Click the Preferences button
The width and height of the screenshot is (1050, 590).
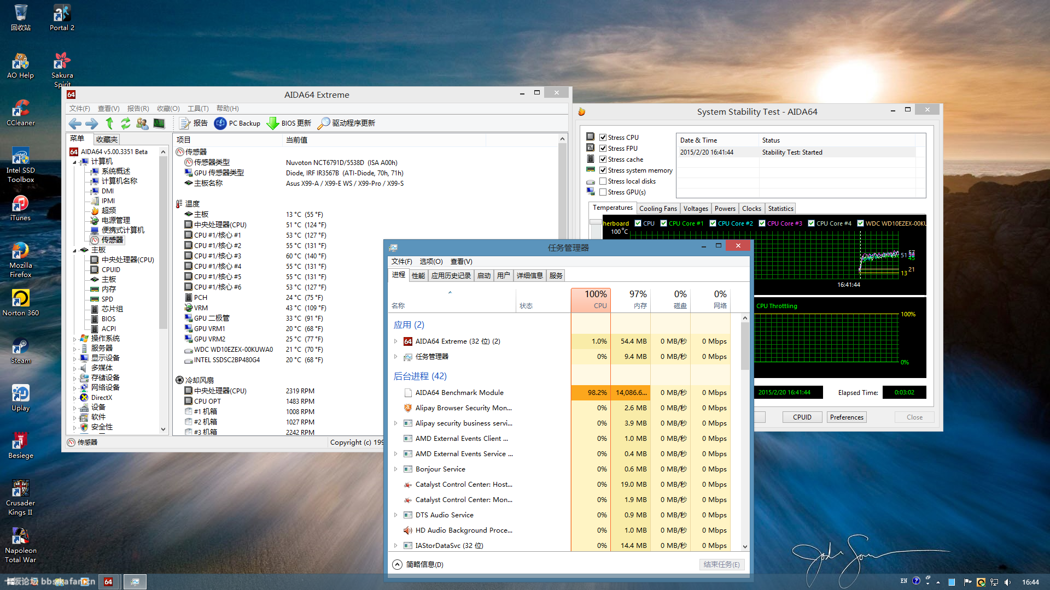[847, 417]
